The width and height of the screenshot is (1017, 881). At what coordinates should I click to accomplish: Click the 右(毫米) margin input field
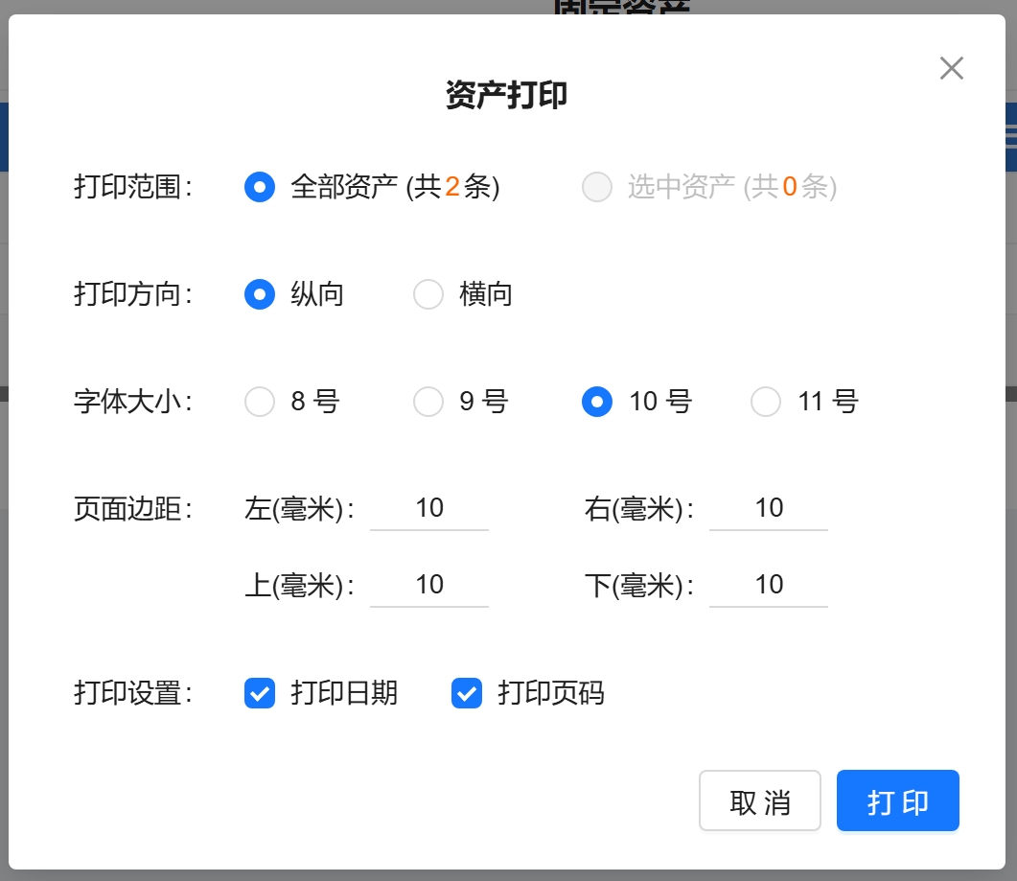tap(769, 508)
